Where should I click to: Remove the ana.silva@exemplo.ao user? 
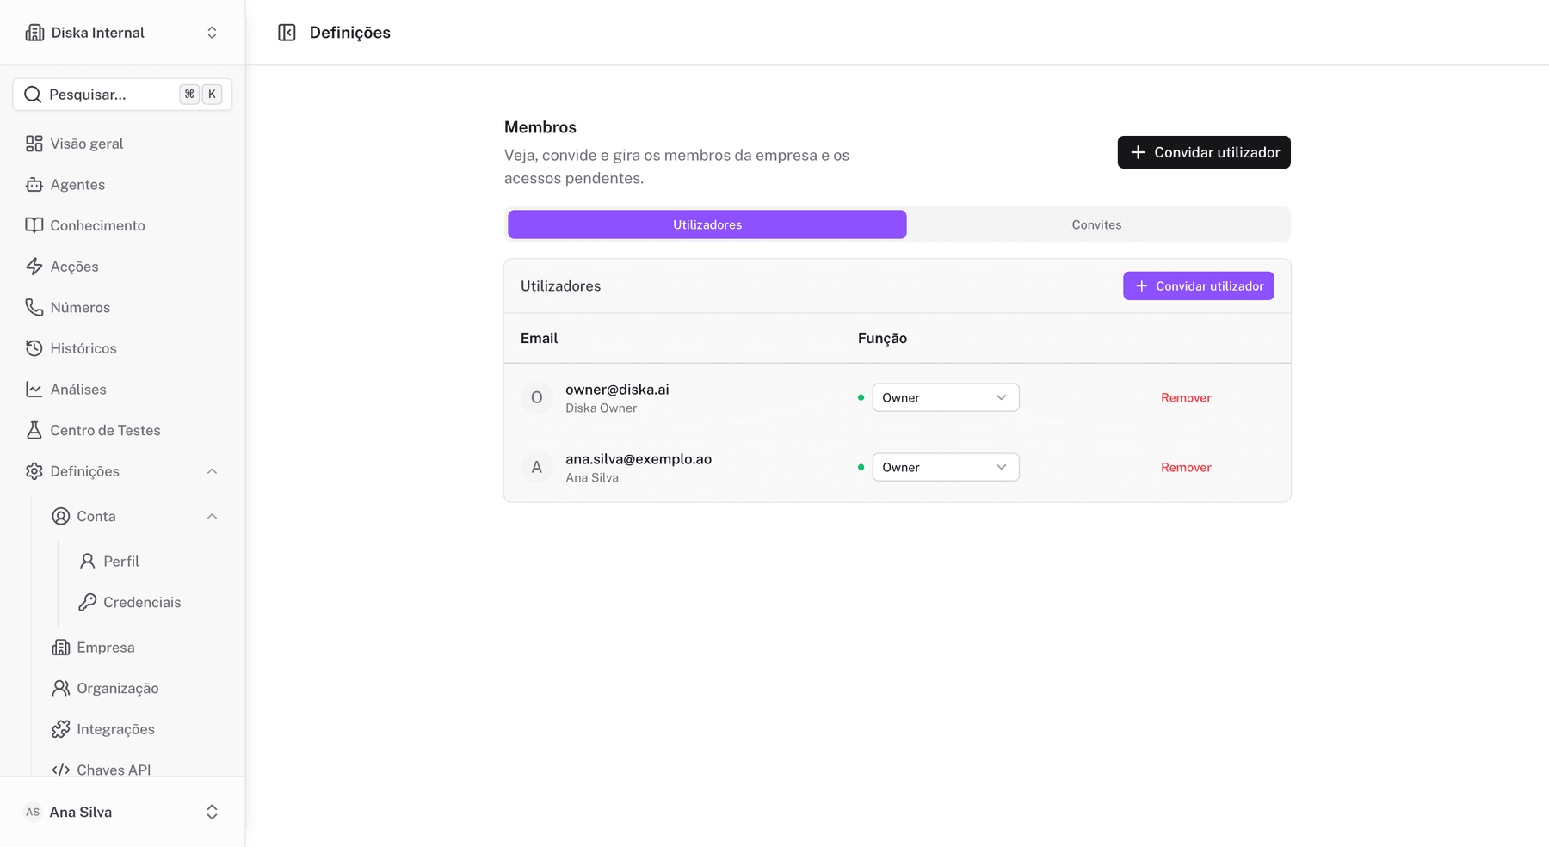tap(1186, 467)
